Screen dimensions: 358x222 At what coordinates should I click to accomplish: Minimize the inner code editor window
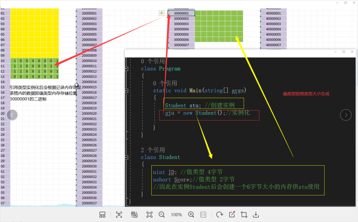pos(335,52)
